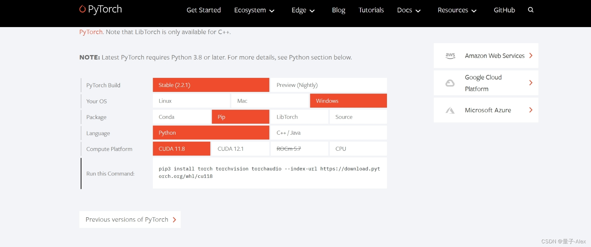Select the Source package option
This screenshot has width=591, height=247.
pyautogui.click(x=358, y=117)
